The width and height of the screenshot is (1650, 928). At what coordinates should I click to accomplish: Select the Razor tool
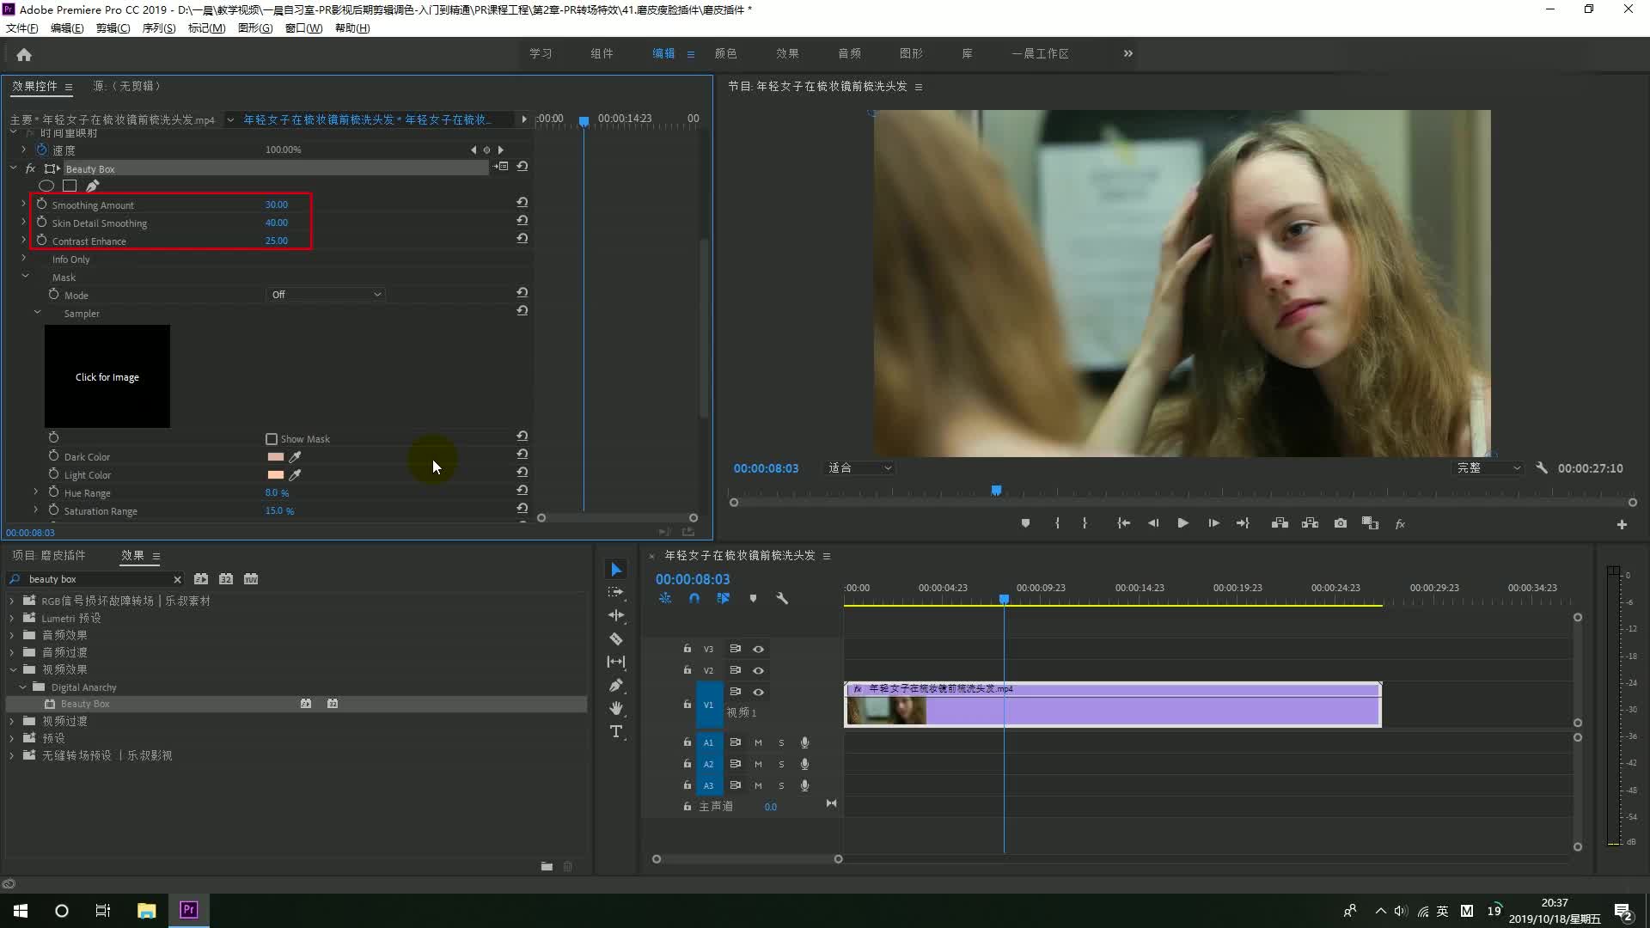616,638
